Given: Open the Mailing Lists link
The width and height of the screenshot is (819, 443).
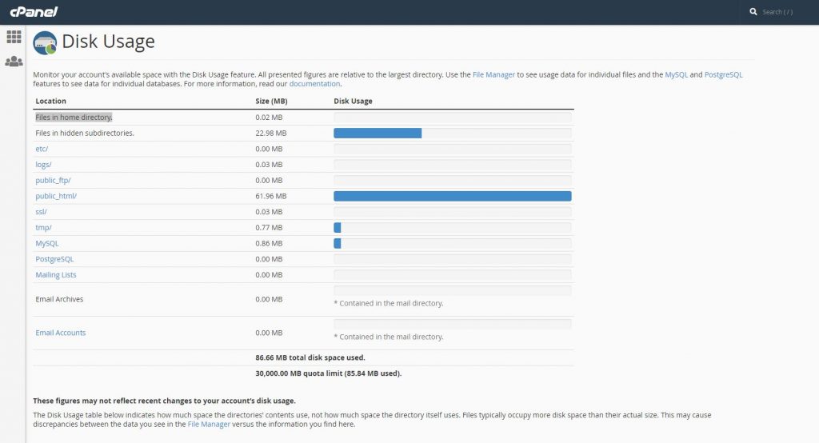Looking at the screenshot, I should click(x=56, y=275).
